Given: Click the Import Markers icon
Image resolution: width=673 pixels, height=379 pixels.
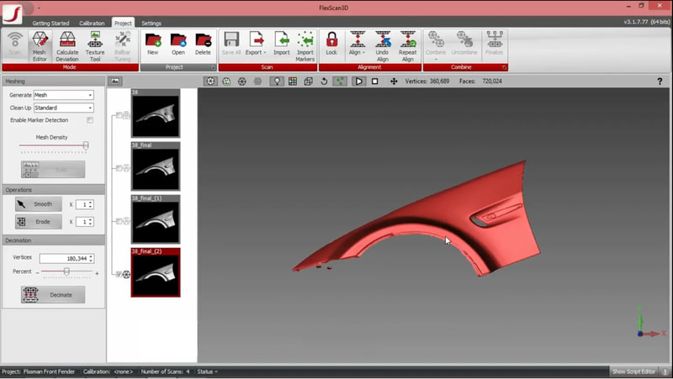Looking at the screenshot, I should click(x=305, y=44).
